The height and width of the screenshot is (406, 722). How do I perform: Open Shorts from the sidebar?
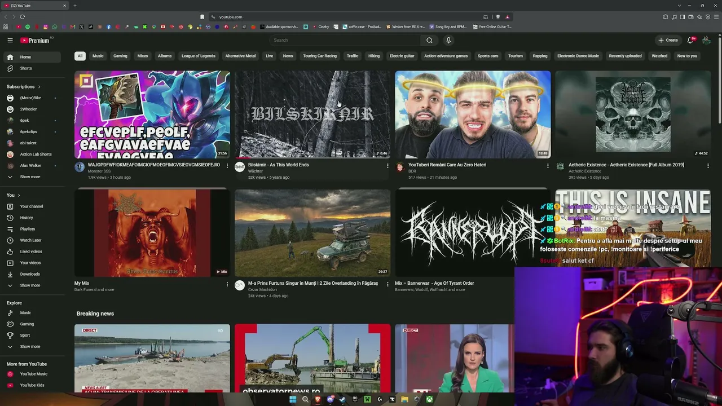tap(32, 68)
